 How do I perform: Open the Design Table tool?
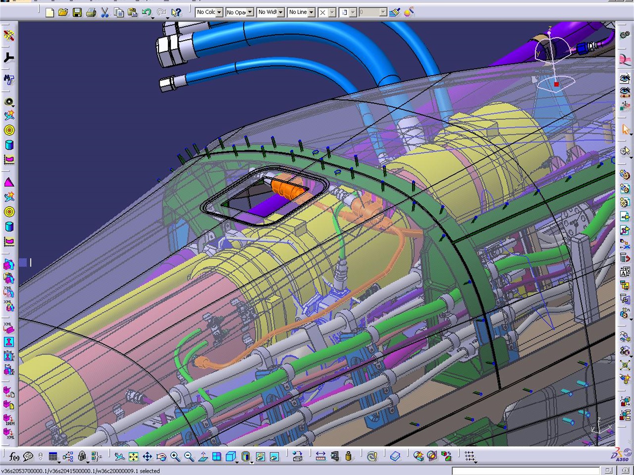click(x=53, y=457)
